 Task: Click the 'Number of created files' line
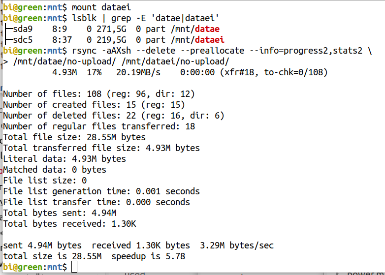[x=94, y=105]
